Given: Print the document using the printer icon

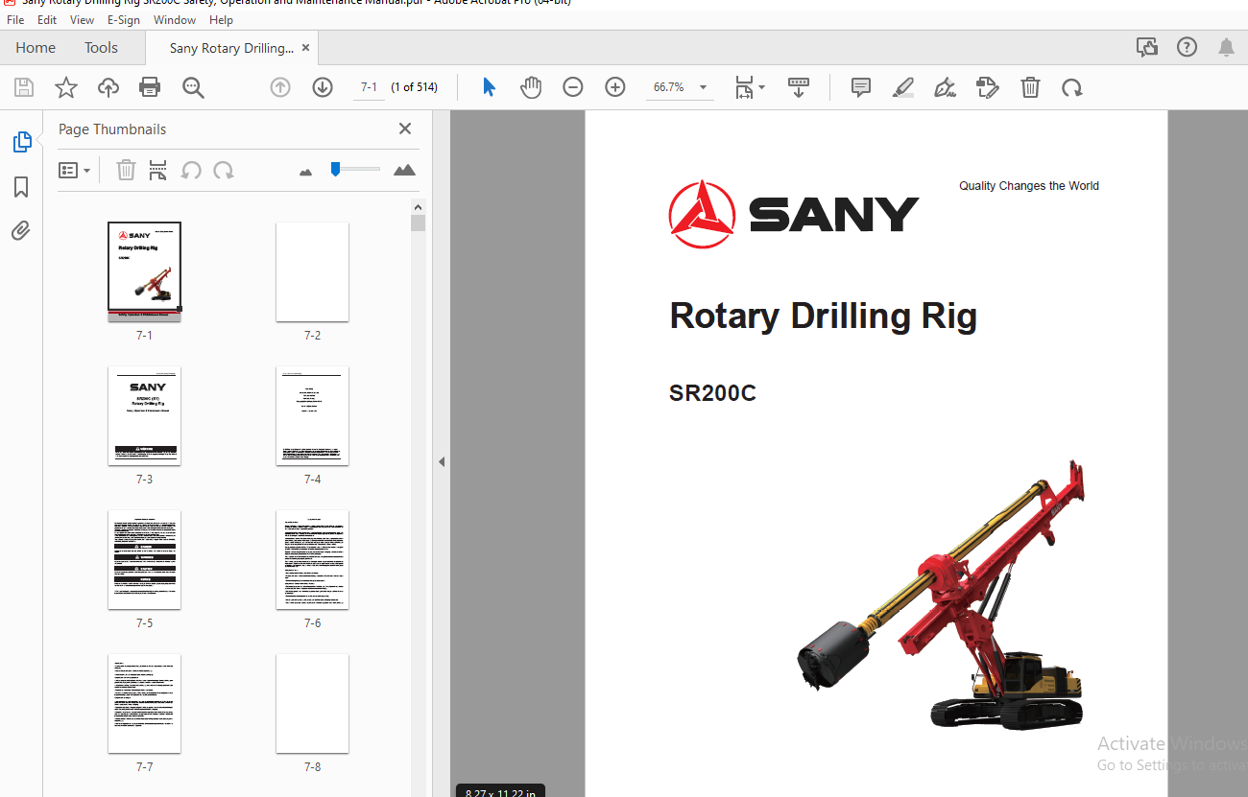Looking at the screenshot, I should click(x=150, y=87).
